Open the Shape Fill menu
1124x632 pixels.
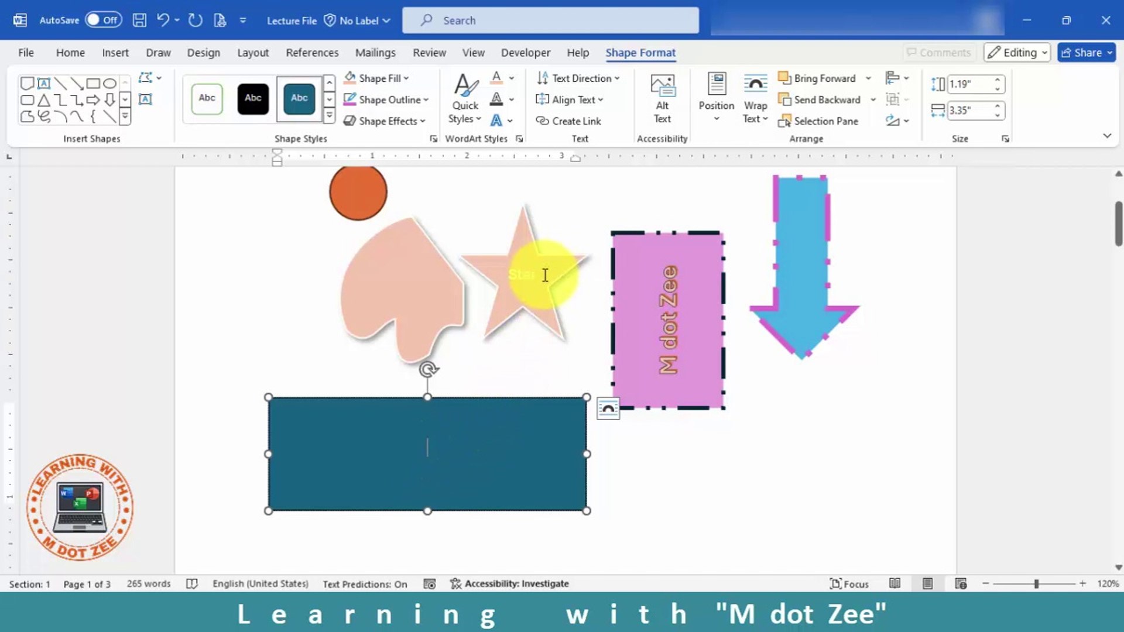(376, 78)
